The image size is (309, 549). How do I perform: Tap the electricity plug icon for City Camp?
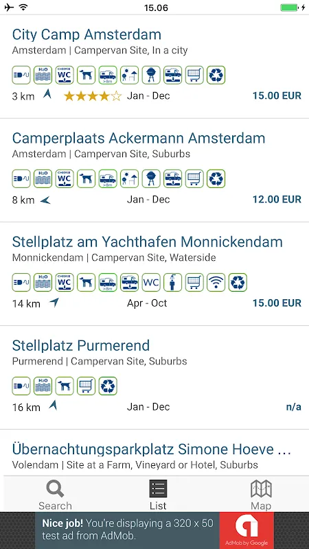tap(21, 75)
